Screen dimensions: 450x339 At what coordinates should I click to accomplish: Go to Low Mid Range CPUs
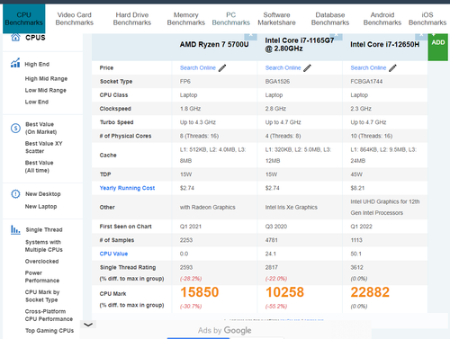pyautogui.click(x=46, y=90)
